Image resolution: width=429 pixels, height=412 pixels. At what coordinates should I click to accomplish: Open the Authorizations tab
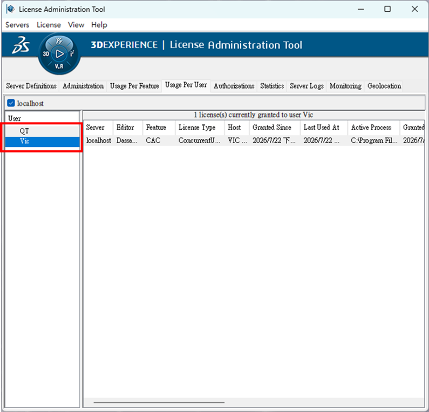pyautogui.click(x=234, y=86)
